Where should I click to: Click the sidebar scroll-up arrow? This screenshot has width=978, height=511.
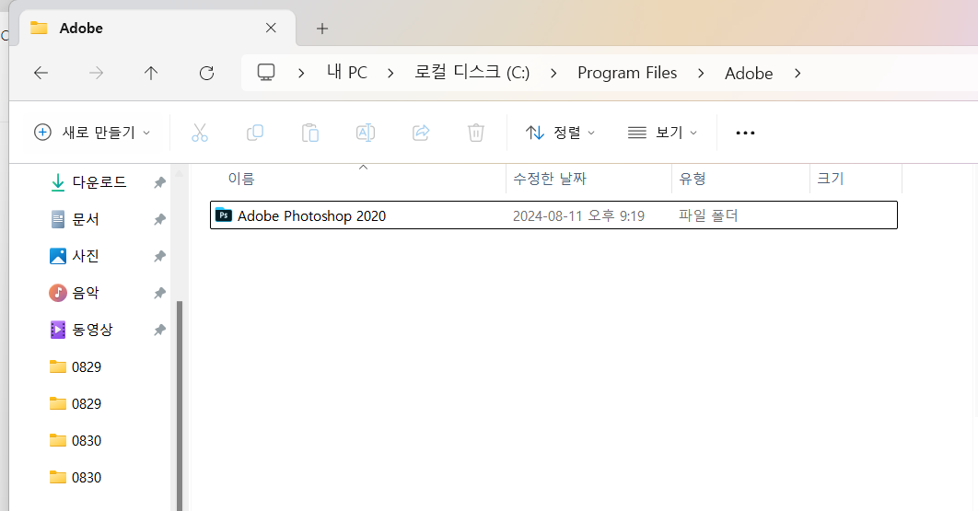coord(180,173)
